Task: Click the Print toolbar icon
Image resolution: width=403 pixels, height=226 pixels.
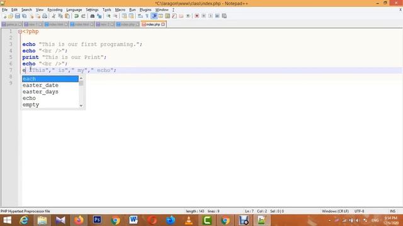Action: coord(45,16)
